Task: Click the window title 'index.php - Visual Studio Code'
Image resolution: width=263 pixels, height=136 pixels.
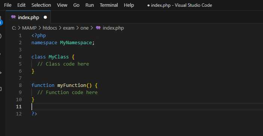Action: 181,5
